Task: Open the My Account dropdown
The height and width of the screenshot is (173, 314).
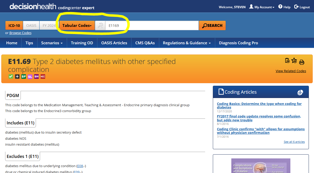Action: 262,7
